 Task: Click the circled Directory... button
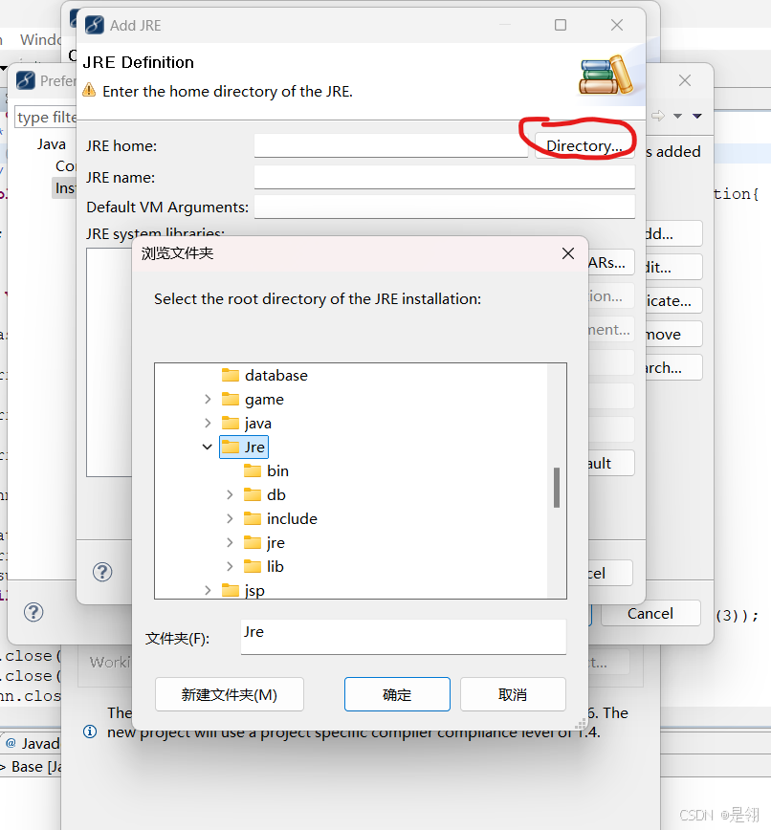(581, 144)
